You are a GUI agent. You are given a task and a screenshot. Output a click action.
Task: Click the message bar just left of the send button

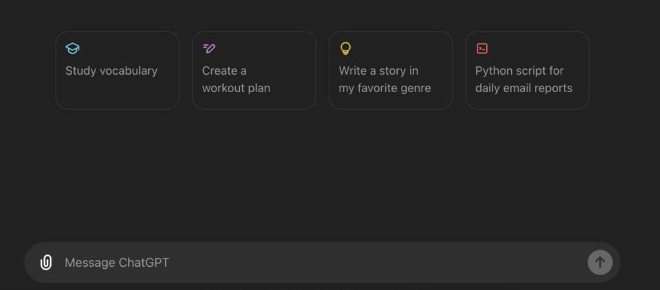tap(567, 262)
